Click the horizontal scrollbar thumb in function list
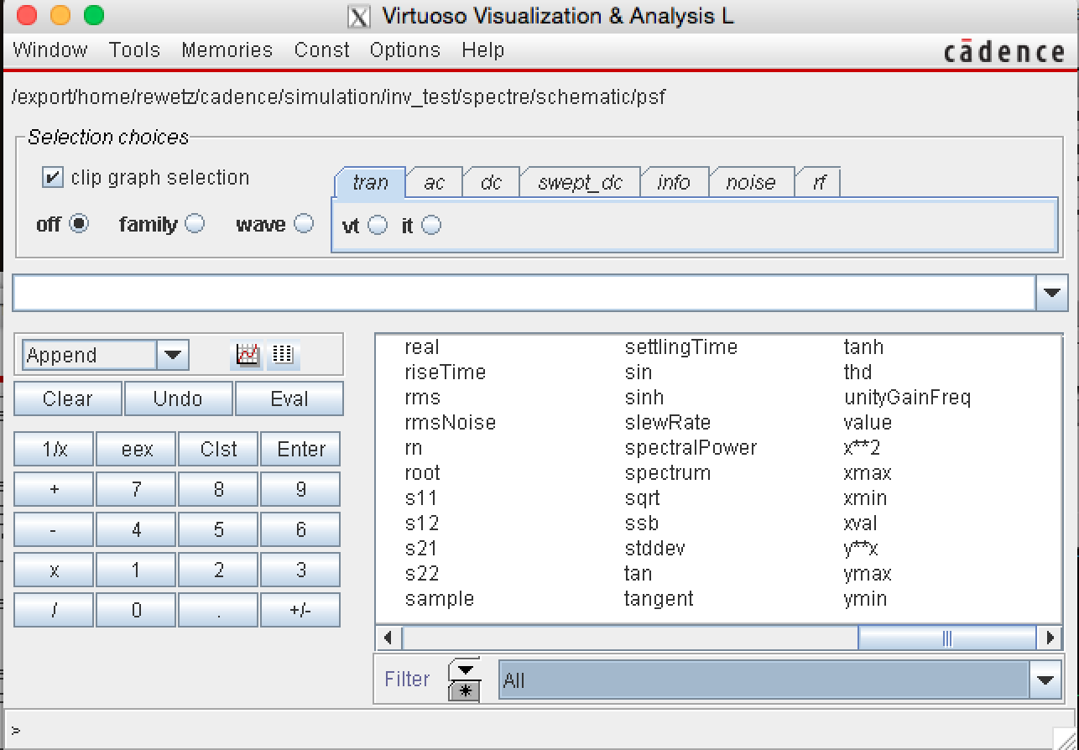The height and width of the screenshot is (750, 1079). (x=947, y=638)
